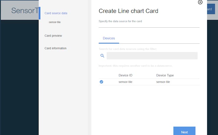The width and height of the screenshot is (218, 135).
Task: Close the Create Line chart Card dialog
Action: click(200, 2)
